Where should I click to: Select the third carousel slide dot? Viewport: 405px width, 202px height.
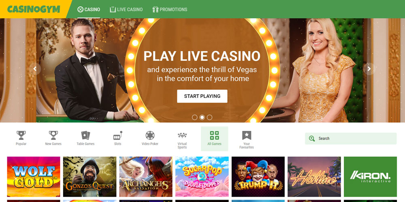pos(209,118)
